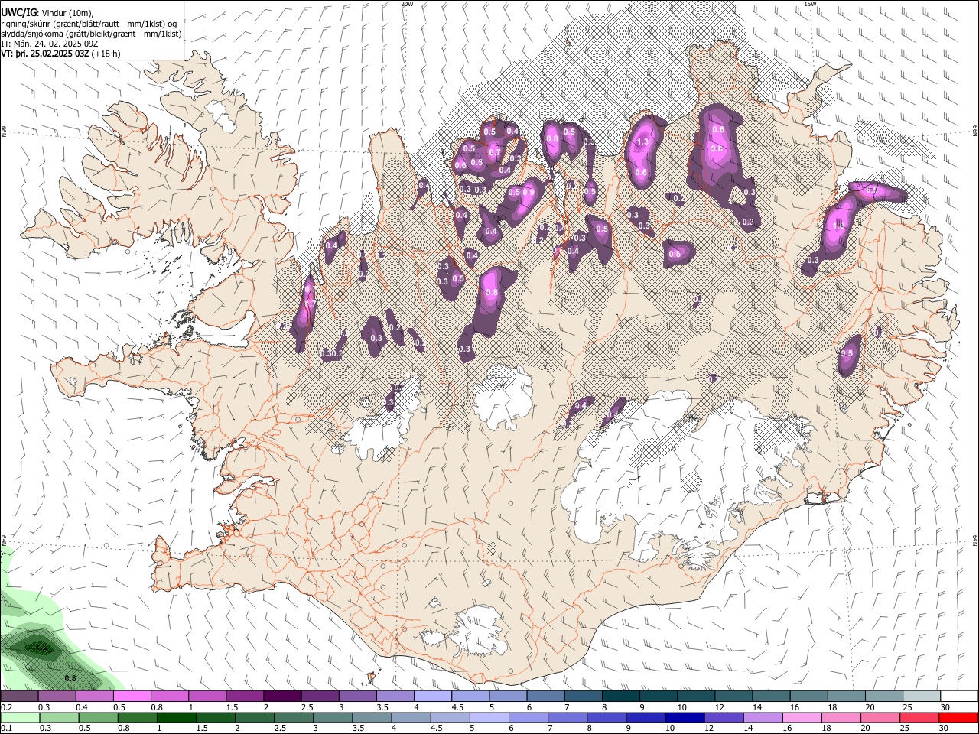
Task: Click the royal blue rain swatch between 9 and 10
Action: 645,717
